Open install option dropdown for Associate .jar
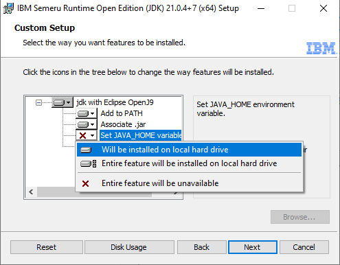Screen dimensions: 340x265 pos(87,124)
